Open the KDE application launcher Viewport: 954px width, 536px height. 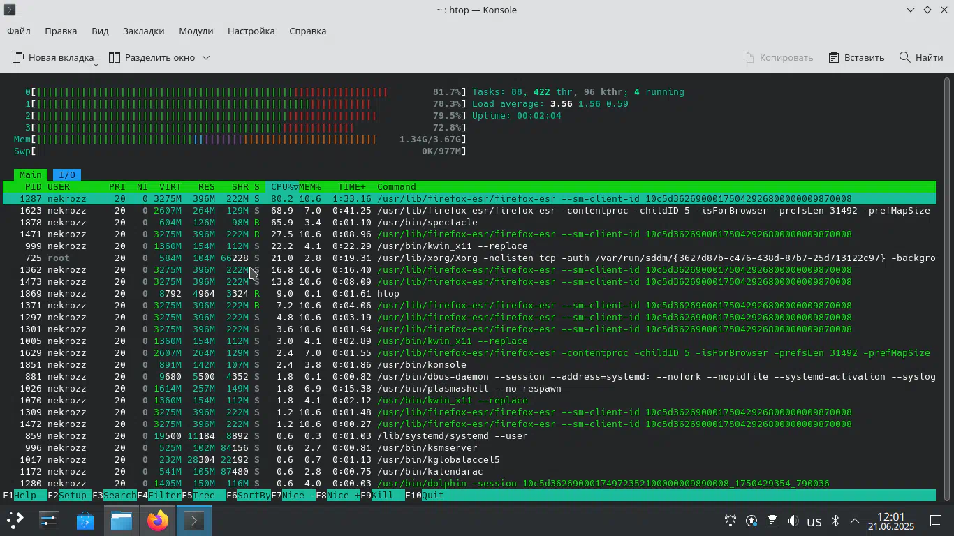click(x=15, y=520)
